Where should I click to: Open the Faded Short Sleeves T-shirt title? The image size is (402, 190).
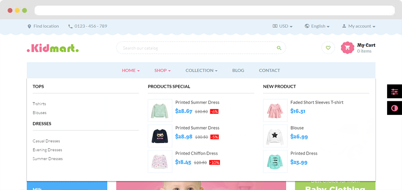317,102
